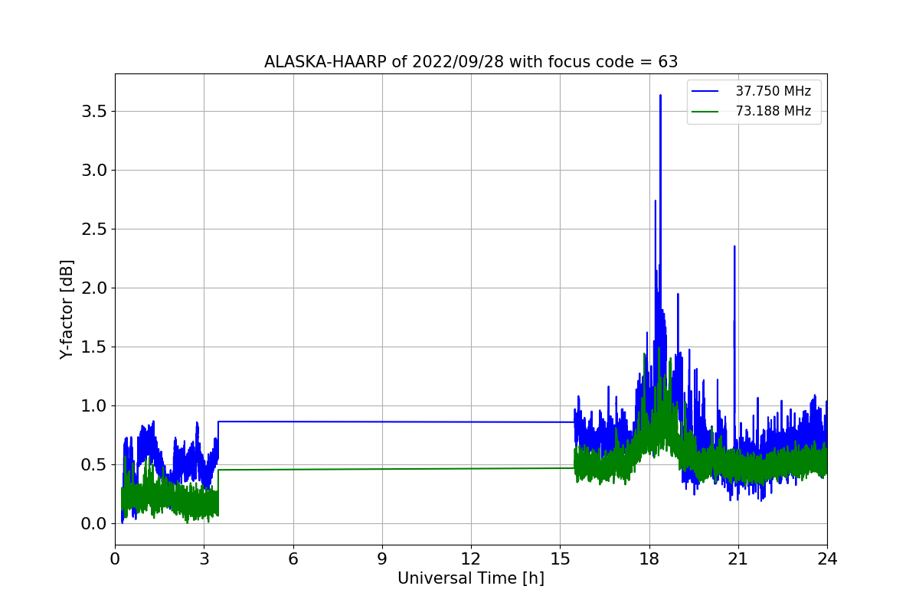This screenshot has height=612, width=919.
Task: Click the plot title mentioning ALASKA-HAARP
Action: (x=471, y=62)
